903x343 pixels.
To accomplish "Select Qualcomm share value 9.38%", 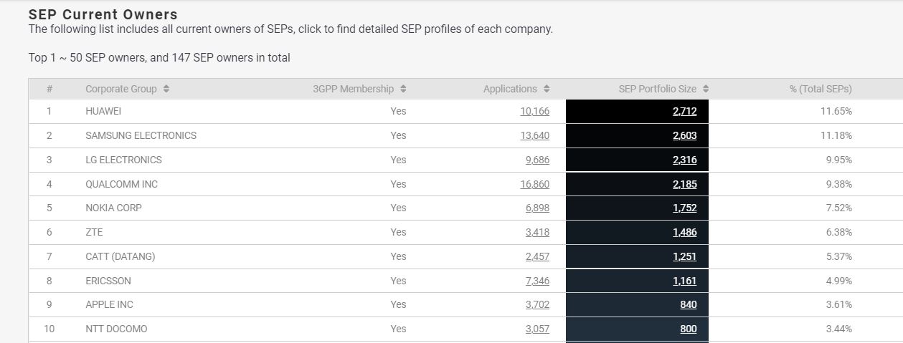I will [839, 184].
